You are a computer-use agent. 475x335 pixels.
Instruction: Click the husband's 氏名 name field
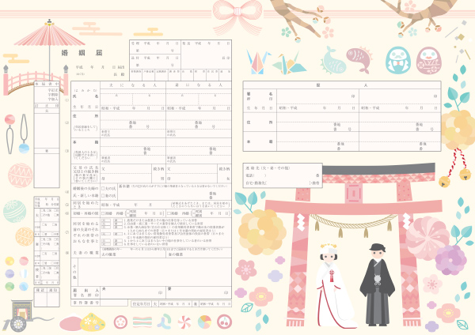(131, 96)
